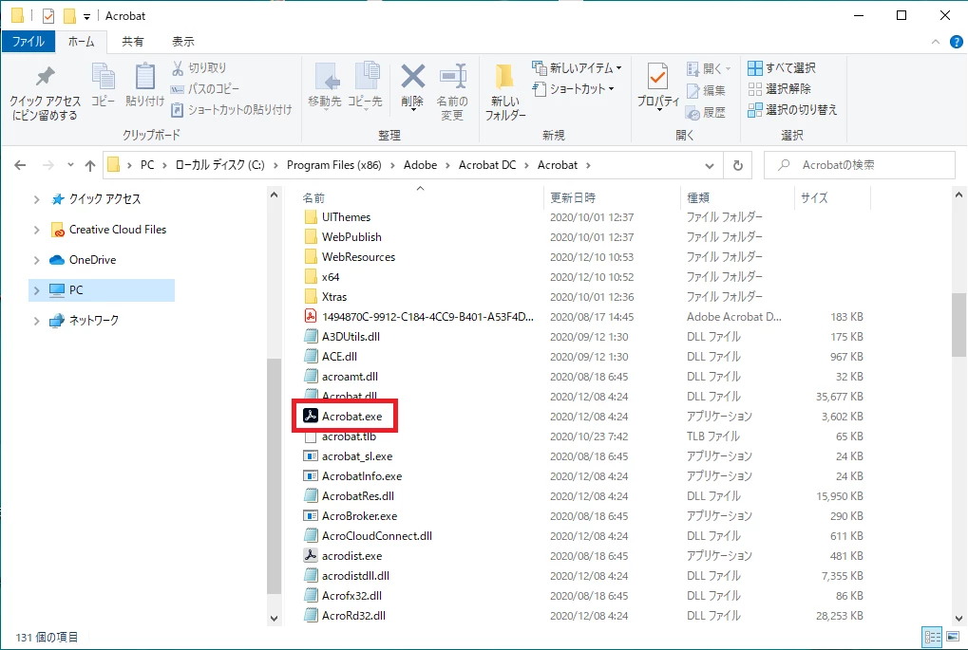
Task: Select AcrobatInfo.exe file
Action: [x=361, y=476]
